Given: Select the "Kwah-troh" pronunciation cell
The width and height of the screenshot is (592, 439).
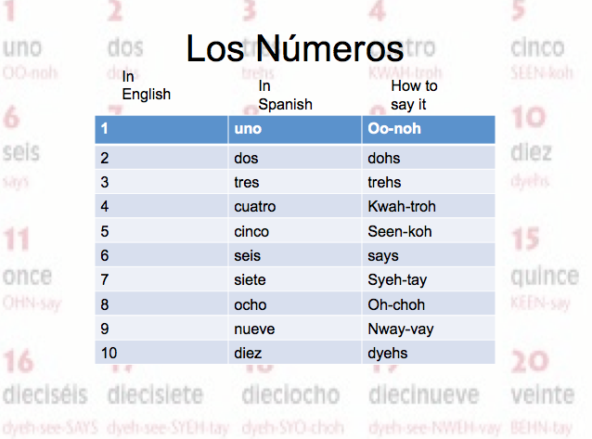Looking at the screenshot, I should (402, 207).
